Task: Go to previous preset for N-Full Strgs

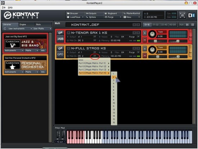Action: click(x=134, y=48)
